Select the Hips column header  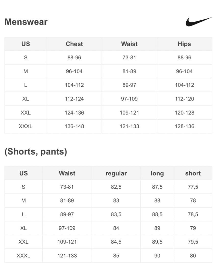click(x=184, y=44)
